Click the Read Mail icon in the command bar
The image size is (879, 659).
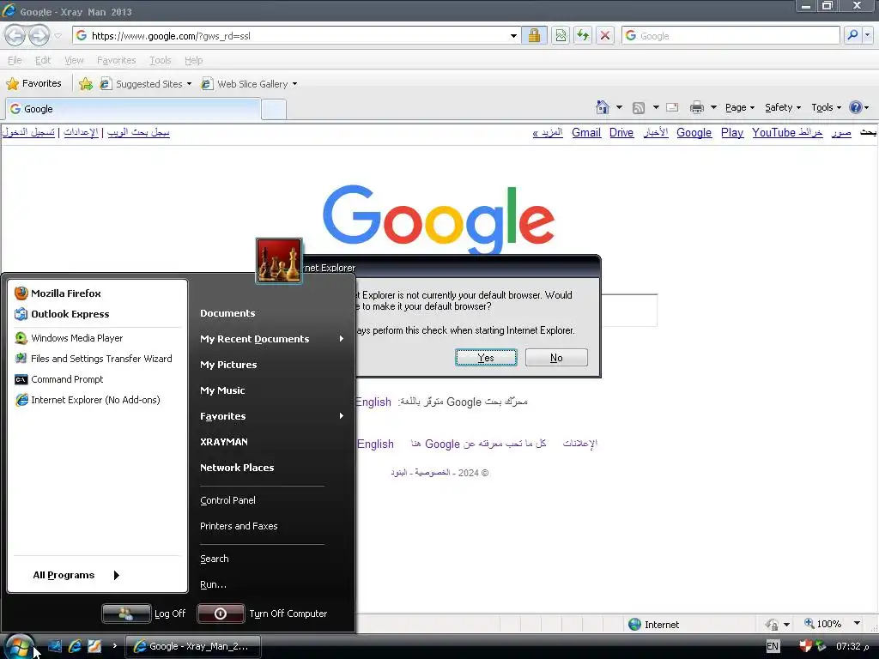tap(672, 107)
